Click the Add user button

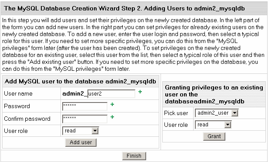click(x=81, y=142)
